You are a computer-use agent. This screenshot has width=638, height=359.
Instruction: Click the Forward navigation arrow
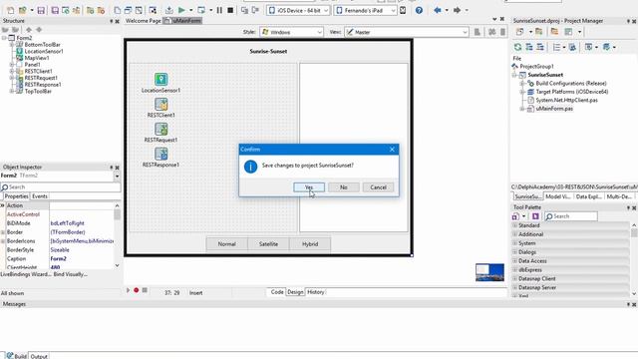tap(457, 10)
